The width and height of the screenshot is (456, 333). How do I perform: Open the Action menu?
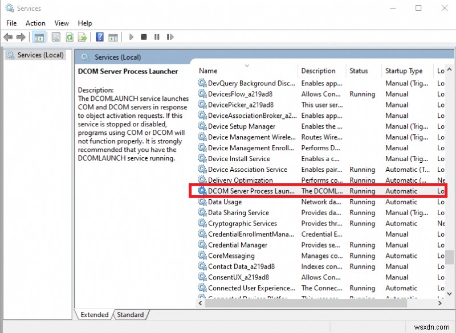click(x=35, y=23)
